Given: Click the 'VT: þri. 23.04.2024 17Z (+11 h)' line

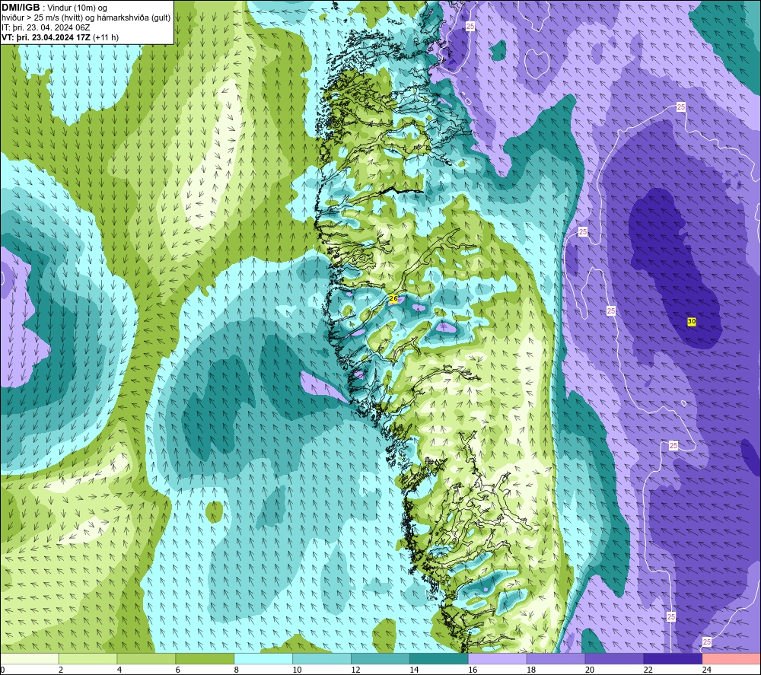Looking at the screenshot, I should coord(59,37).
